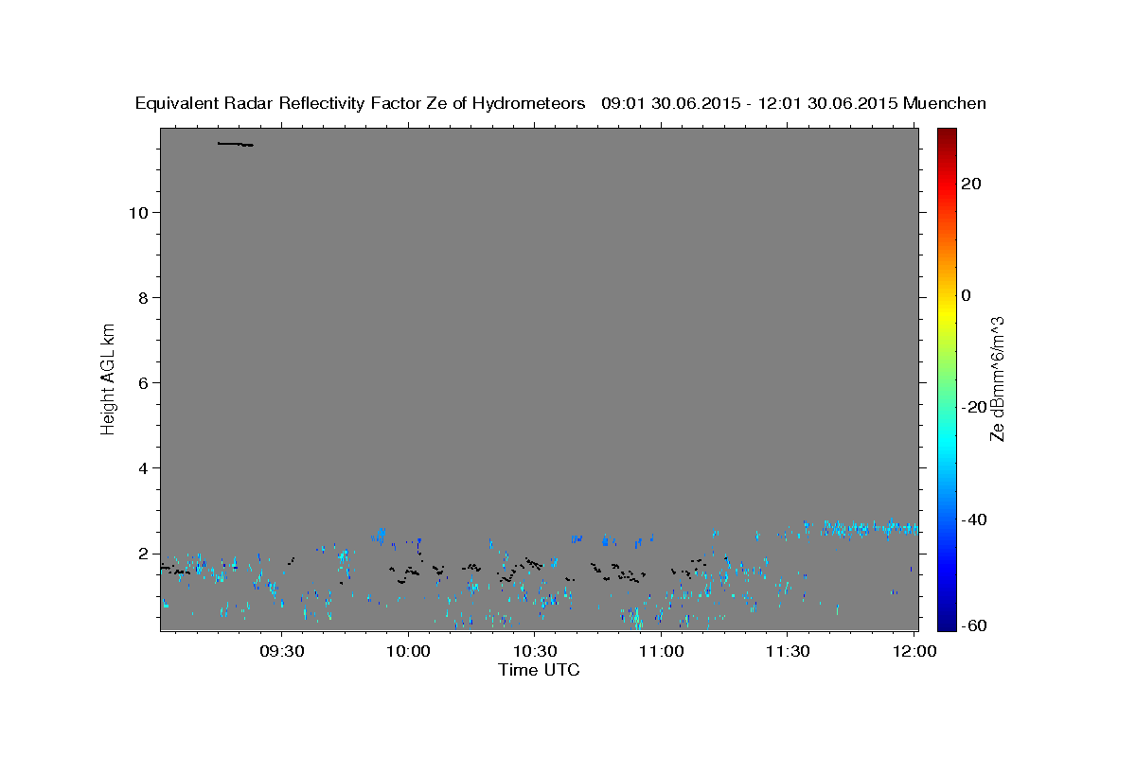Click the height tick label 10
Screen dimensions: 1136x757
click(137, 212)
